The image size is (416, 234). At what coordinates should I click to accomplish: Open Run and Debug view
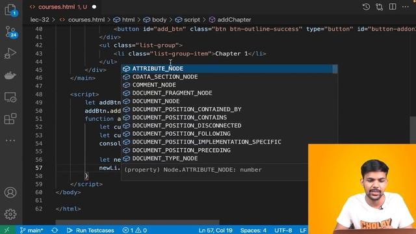tap(10, 53)
